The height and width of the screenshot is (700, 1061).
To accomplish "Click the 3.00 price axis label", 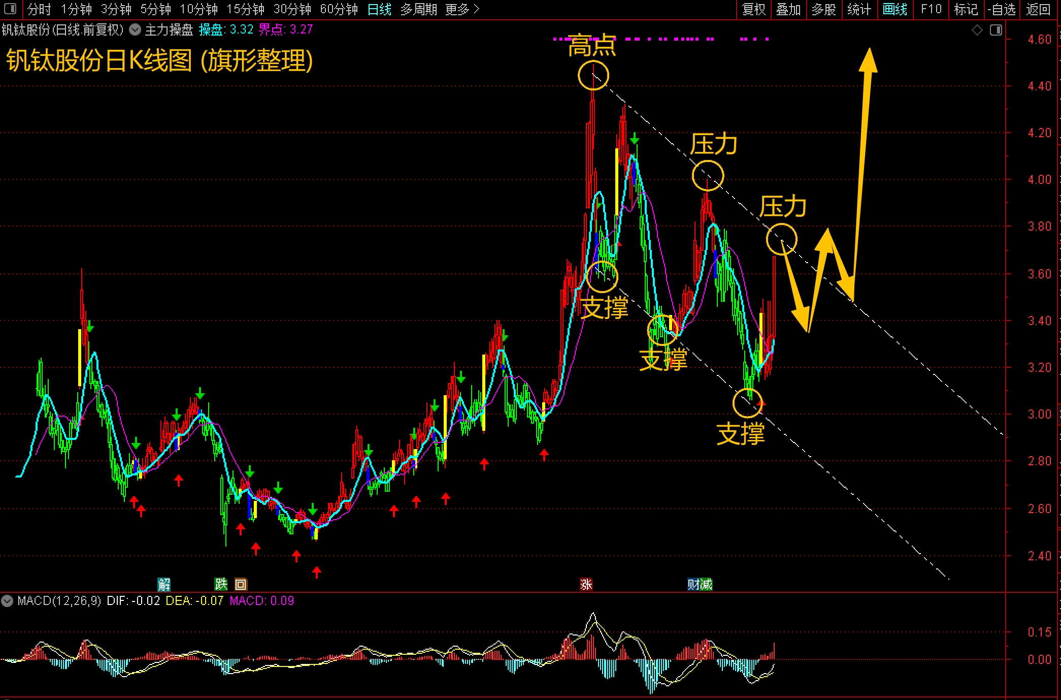I will (1039, 414).
